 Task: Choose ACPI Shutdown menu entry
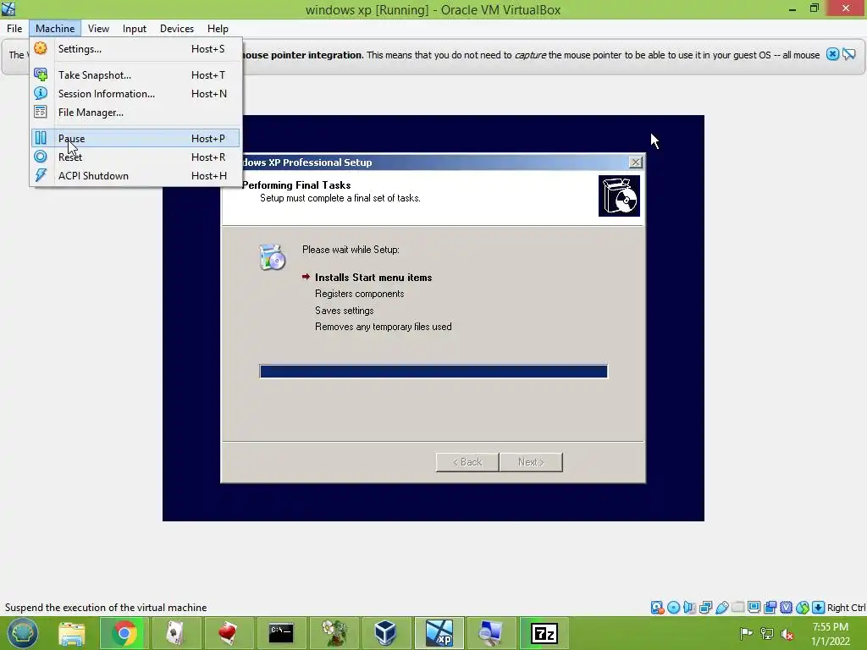coord(135,176)
